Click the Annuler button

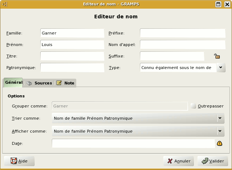tap(179, 161)
